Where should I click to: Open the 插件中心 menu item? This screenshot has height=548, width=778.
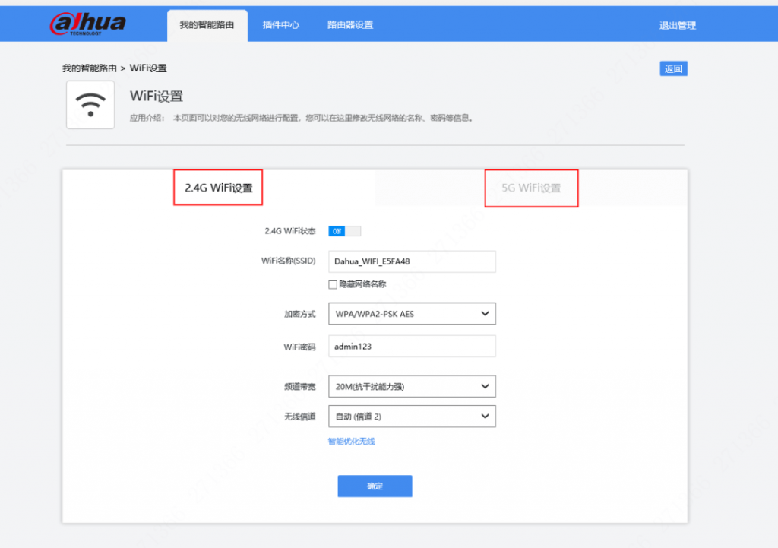[x=280, y=24]
